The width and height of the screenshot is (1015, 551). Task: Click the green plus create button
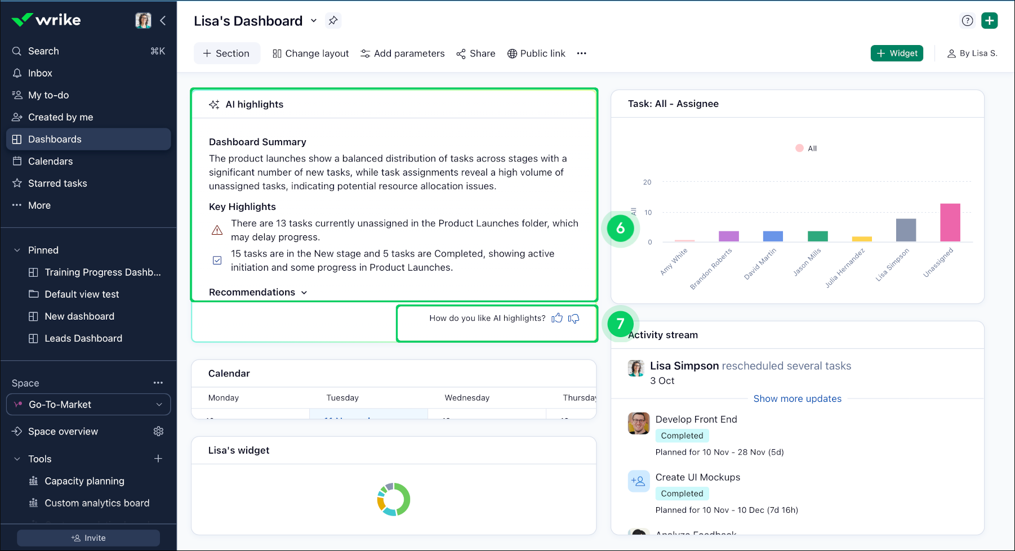(x=989, y=21)
